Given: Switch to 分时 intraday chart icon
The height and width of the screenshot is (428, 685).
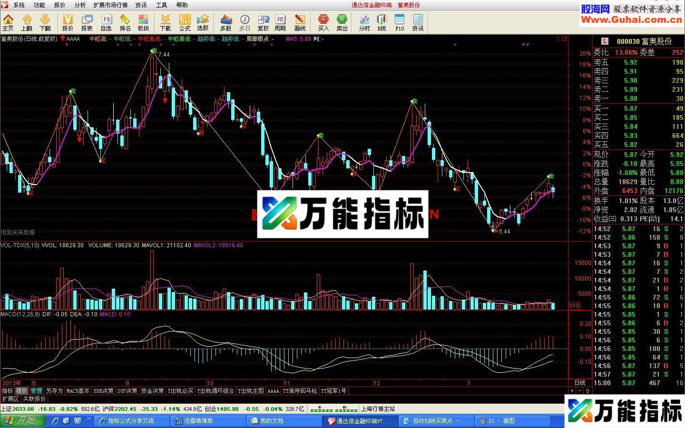Looking at the screenshot, I should pos(364,22).
